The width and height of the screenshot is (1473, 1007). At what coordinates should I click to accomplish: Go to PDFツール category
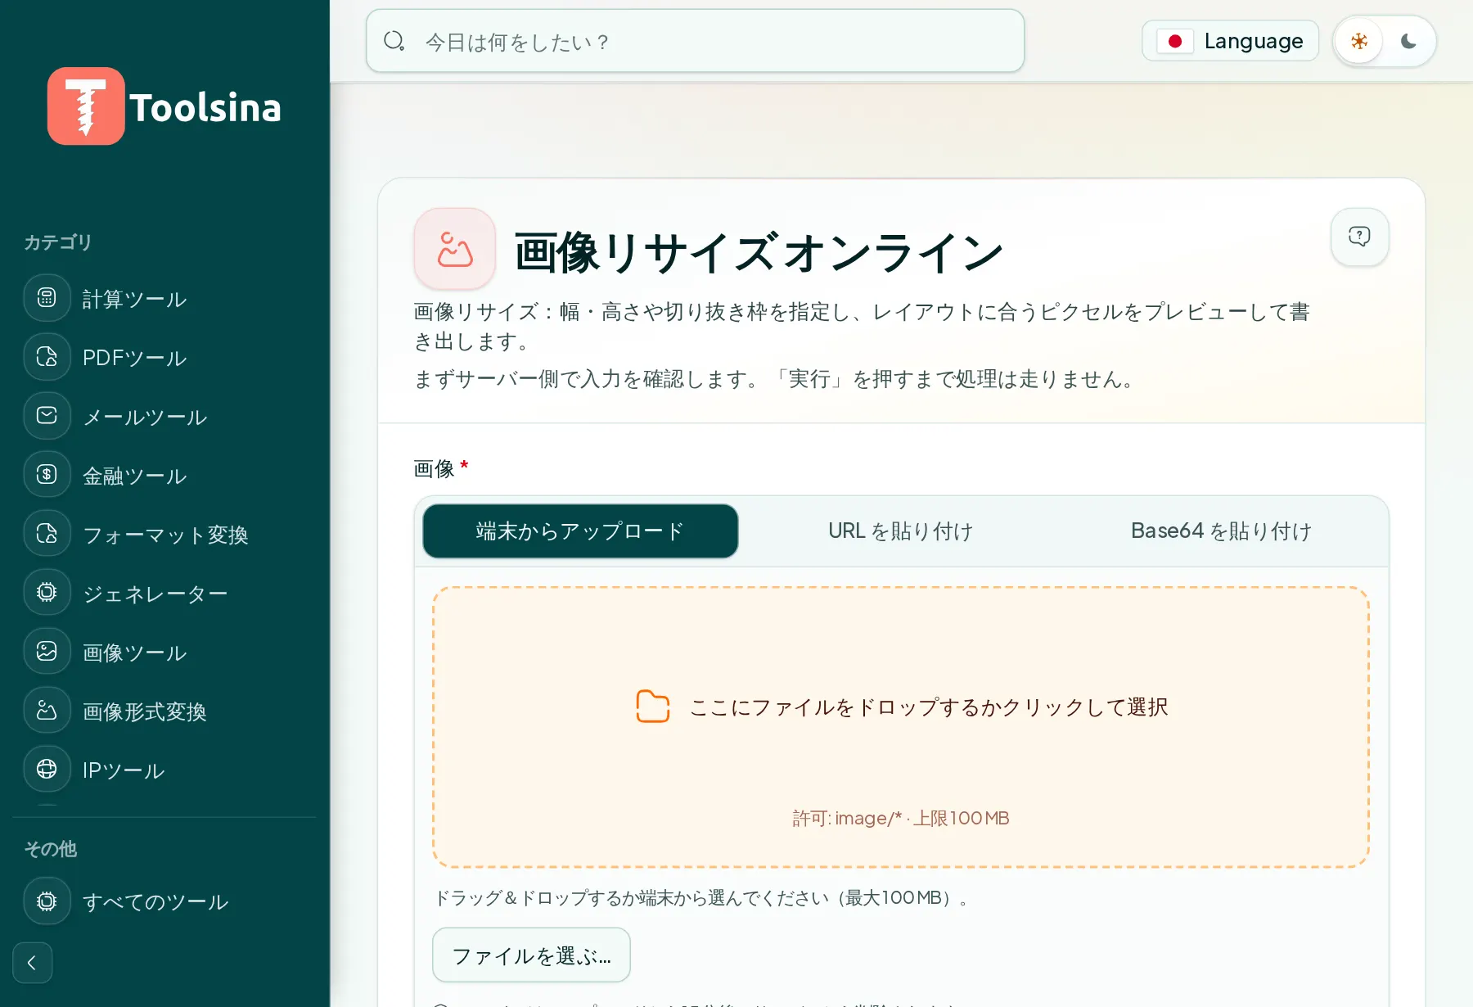(x=135, y=358)
